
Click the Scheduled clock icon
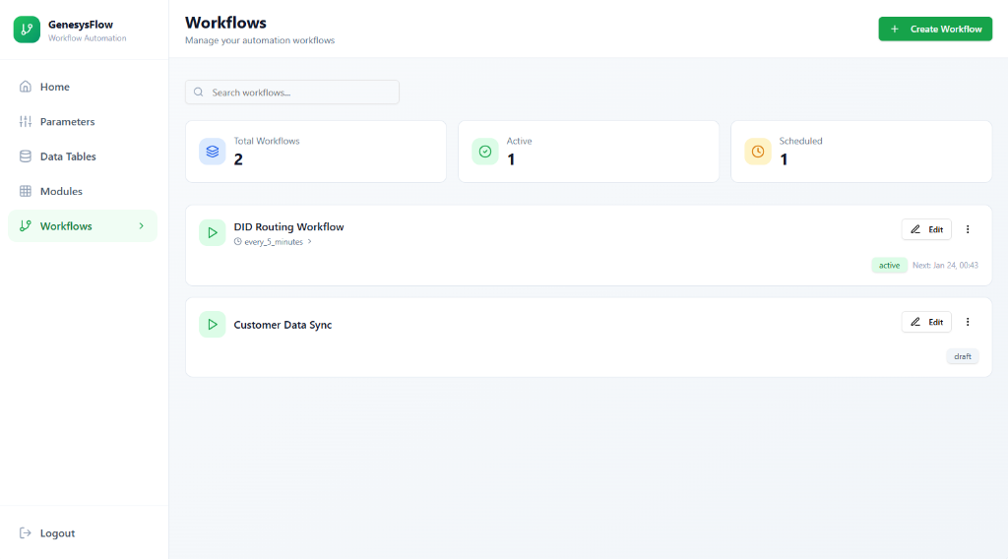(758, 152)
